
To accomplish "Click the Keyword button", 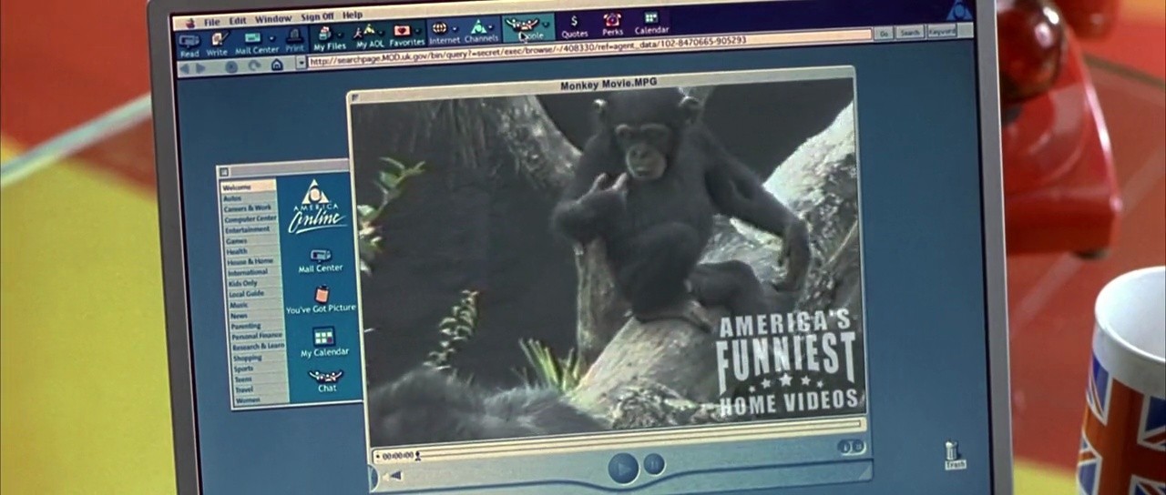I will coord(942,31).
